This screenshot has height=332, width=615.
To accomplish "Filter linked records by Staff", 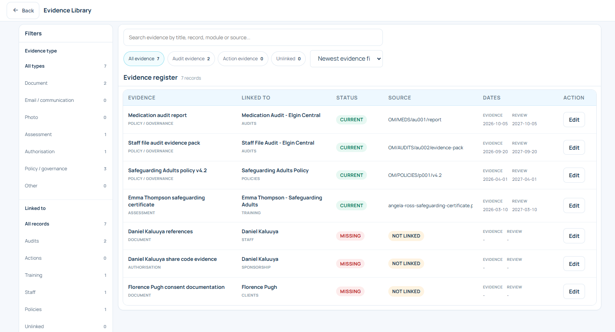I will tap(65, 292).
